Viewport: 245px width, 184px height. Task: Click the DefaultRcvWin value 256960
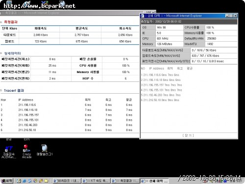click(212, 39)
